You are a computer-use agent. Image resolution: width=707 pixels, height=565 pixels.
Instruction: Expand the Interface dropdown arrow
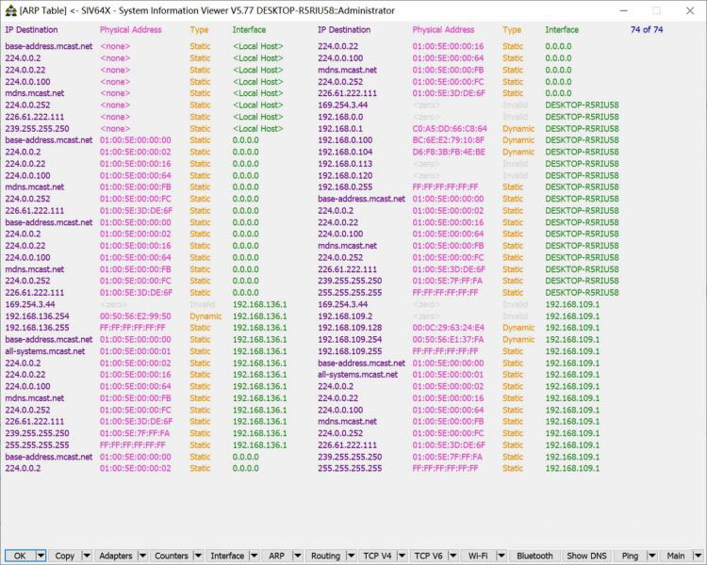pos(254,556)
